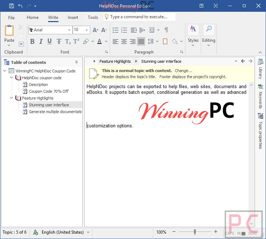This screenshot has height=239, width=266.
Task: Center the paragraph text
Action: (x=124, y=41)
